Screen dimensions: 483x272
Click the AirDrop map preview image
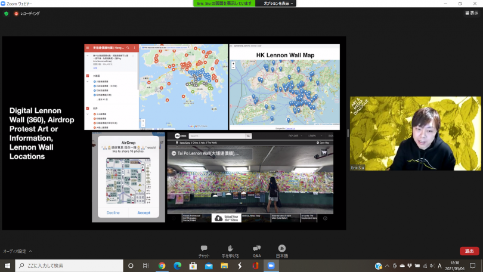pos(128,181)
